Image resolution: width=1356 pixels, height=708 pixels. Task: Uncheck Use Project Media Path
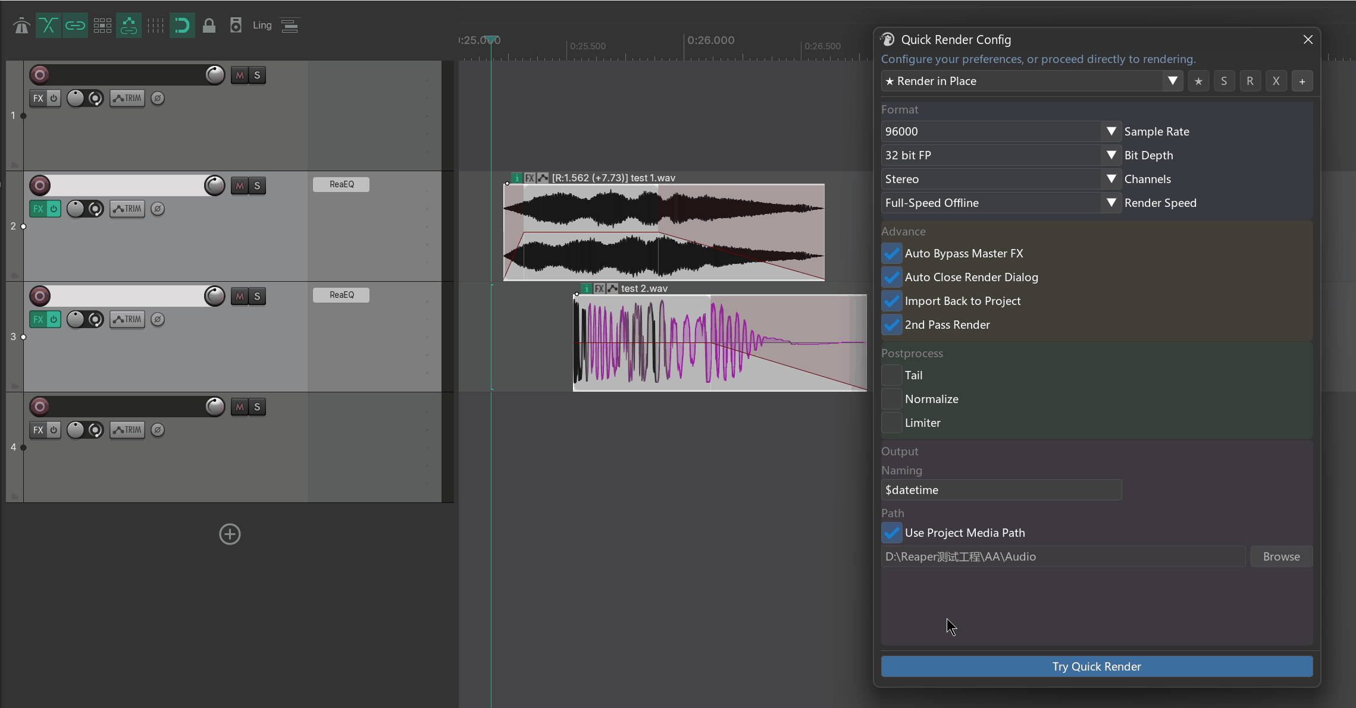tap(892, 533)
